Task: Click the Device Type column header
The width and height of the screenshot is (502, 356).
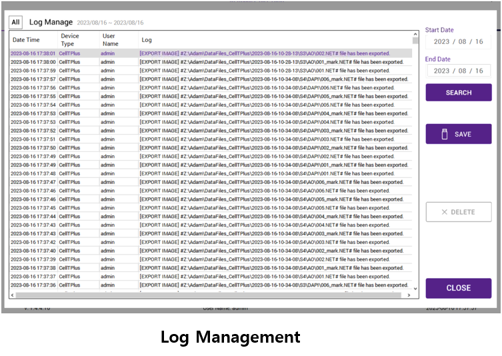Action: [70, 40]
